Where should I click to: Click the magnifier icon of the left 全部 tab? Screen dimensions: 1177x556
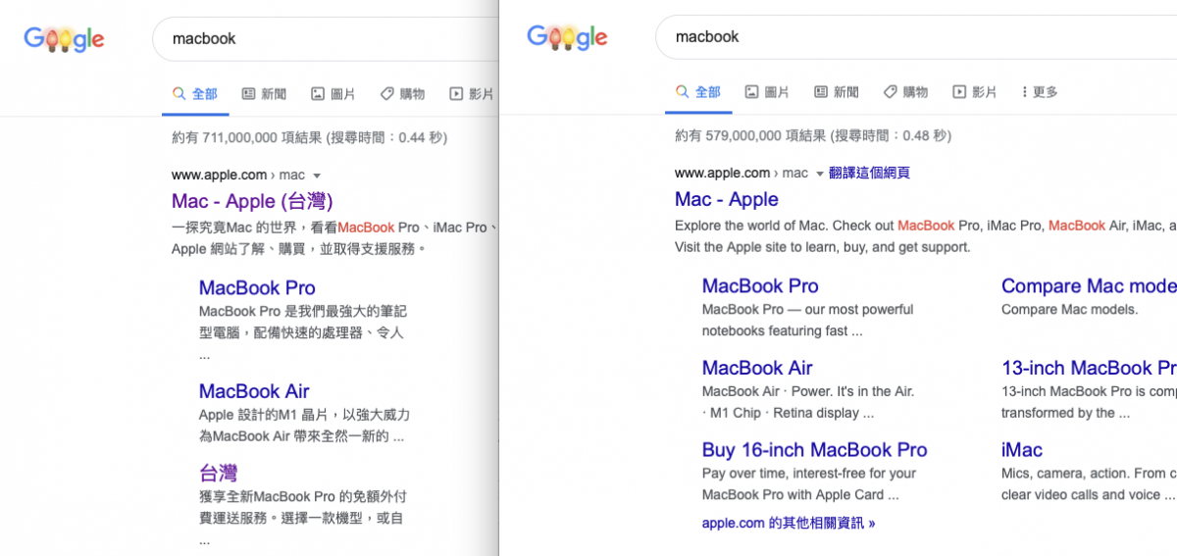[x=179, y=94]
